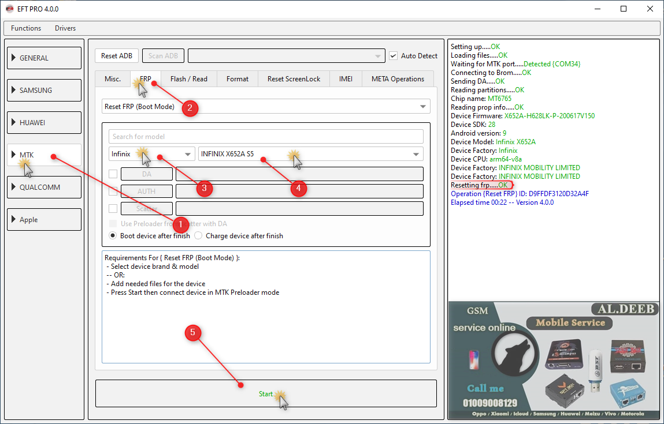This screenshot has width=664, height=424.
Task: Minimize the EFT PRO window
Action: [597, 9]
